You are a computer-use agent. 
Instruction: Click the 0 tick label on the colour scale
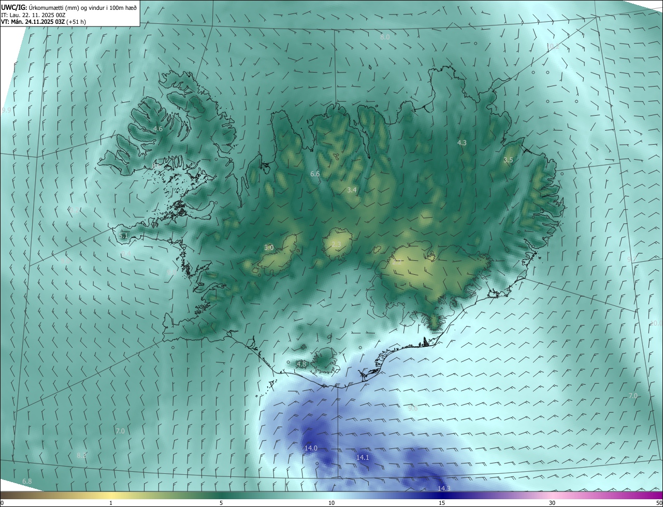pyautogui.click(x=2, y=503)
